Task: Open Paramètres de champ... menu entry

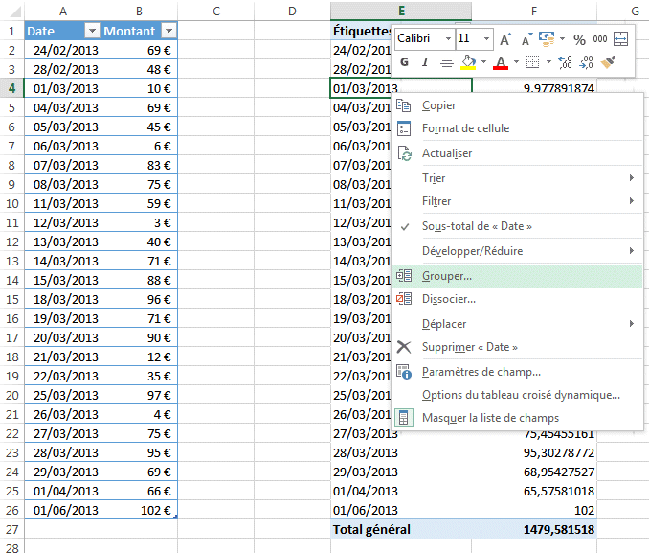Action: point(517,372)
